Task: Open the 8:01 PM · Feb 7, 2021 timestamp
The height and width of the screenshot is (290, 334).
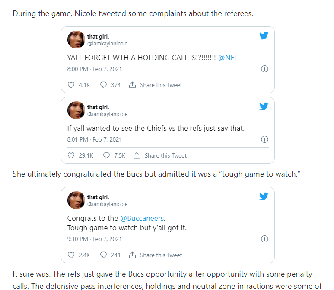Action: coord(94,139)
